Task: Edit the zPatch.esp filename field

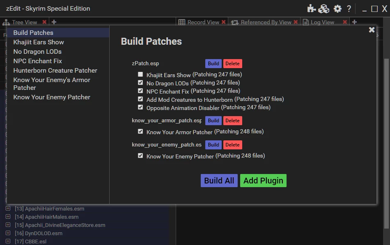Action: pyautogui.click(x=167, y=64)
